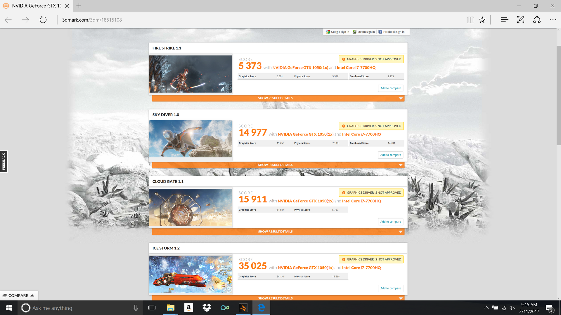
Task: Select the NVIDIA GeForce GTX tab
Action: click(x=37, y=6)
